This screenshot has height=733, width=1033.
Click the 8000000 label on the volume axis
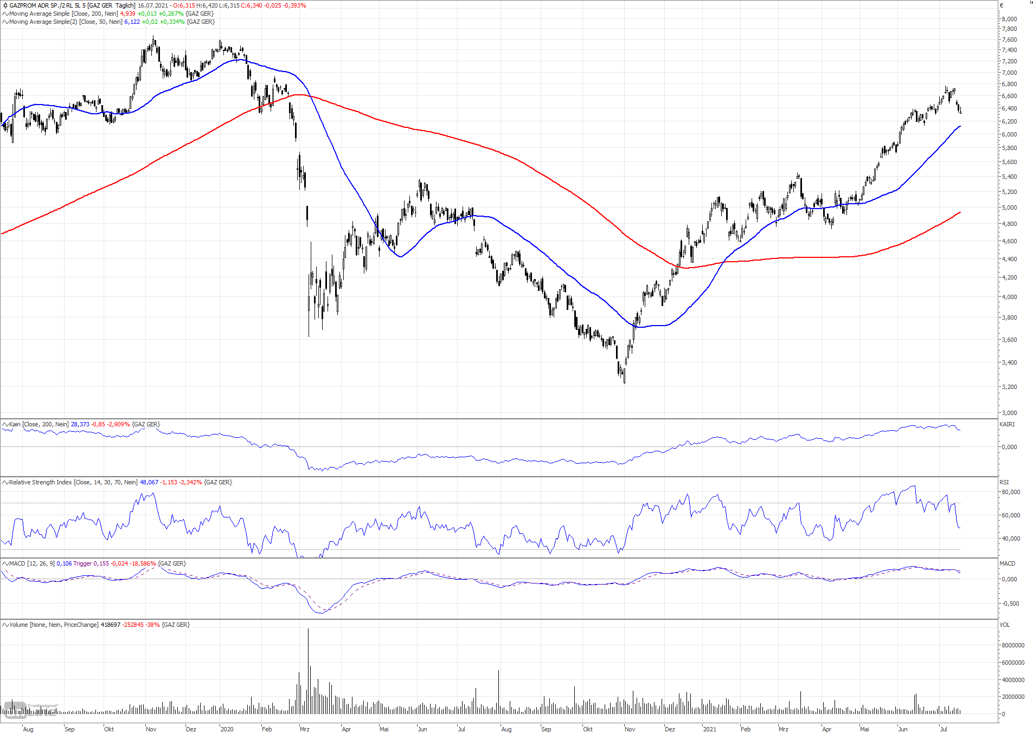[1013, 645]
